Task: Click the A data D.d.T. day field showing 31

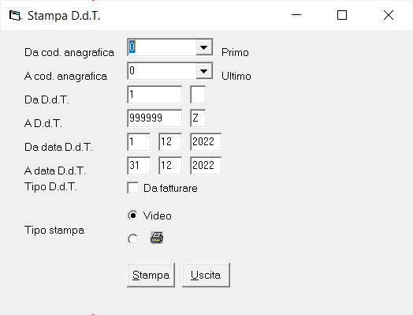Action: coord(139,166)
